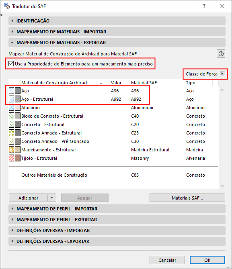Close the Tradutor do SAF dialog
The image size is (232, 269).
(222, 6)
